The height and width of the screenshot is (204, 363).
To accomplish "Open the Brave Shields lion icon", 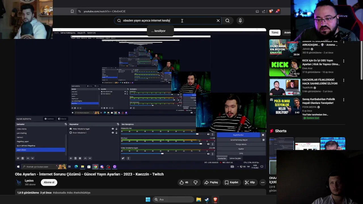I will pos(271,11).
